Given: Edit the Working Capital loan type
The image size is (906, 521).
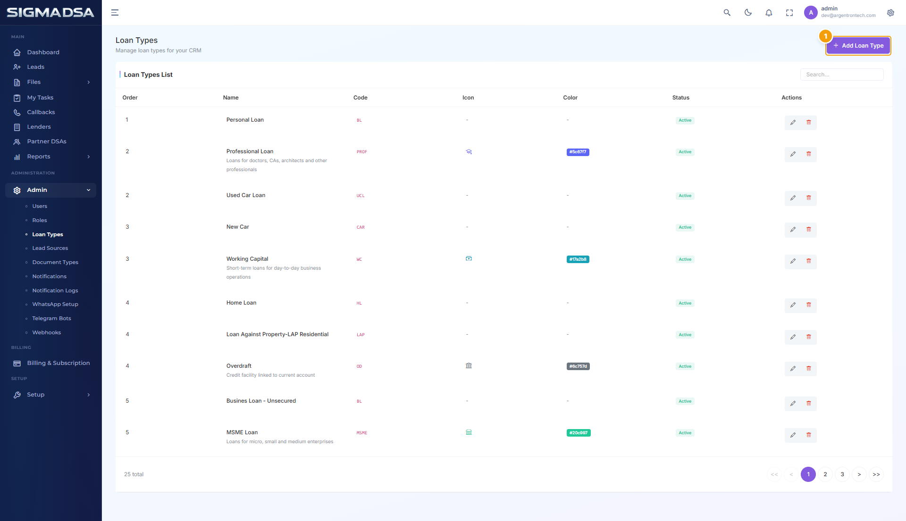Looking at the screenshot, I should 793,261.
